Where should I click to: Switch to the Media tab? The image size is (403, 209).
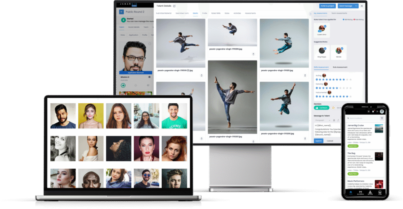tap(195, 13)
